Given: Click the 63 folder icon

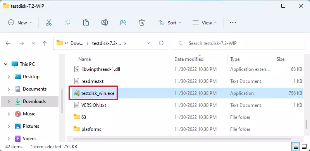Looking at the screenshot, I should (76, 117).
